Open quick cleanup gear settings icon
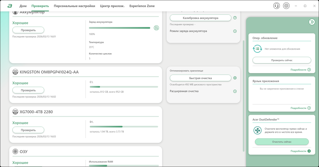The width and height of the screenshot is (319, 167). pos(235,78)
